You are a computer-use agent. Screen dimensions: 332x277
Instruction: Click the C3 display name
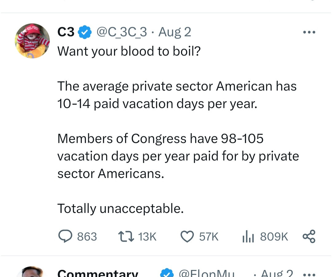[x=66, y=32]
